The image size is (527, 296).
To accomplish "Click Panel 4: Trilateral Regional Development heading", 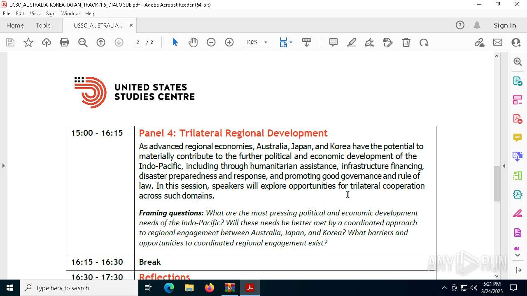I will tap(233, 133).
